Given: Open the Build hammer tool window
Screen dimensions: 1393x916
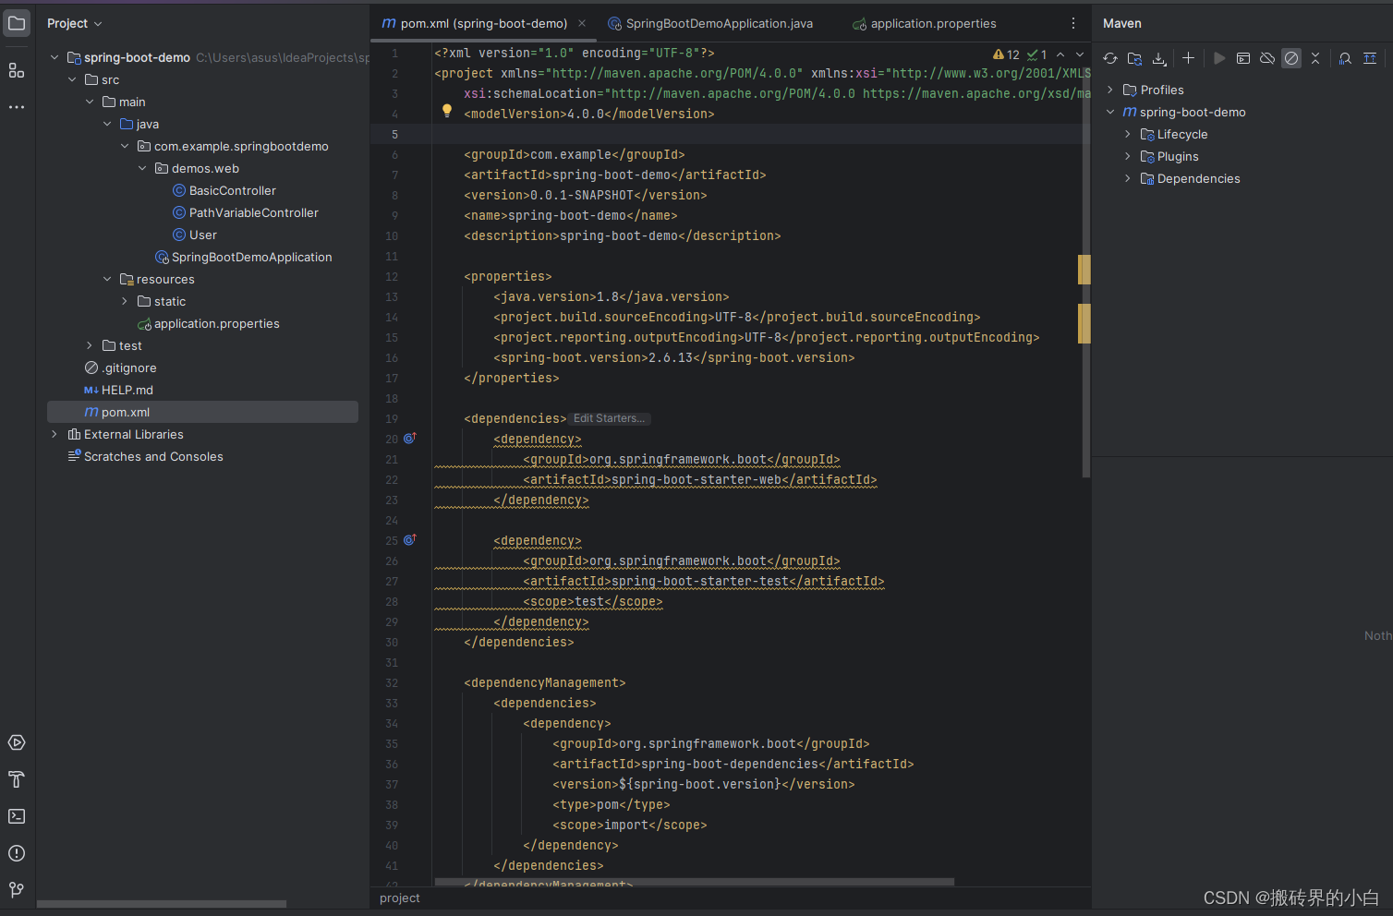Looking at the screenshot, I should pos(17,779).
